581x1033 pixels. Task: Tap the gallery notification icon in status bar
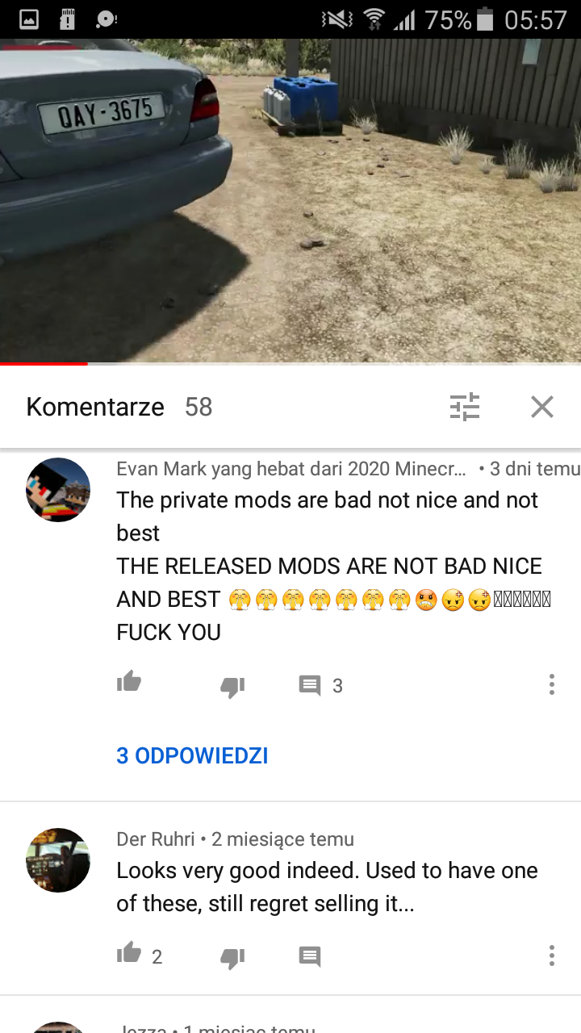click(28, 19)
